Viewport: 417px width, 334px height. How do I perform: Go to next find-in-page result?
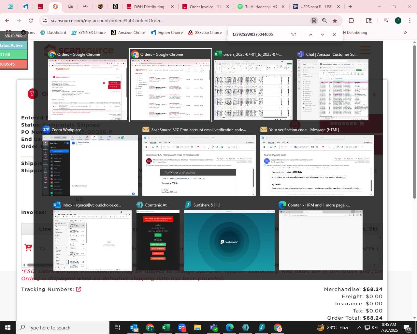(322, 34)
